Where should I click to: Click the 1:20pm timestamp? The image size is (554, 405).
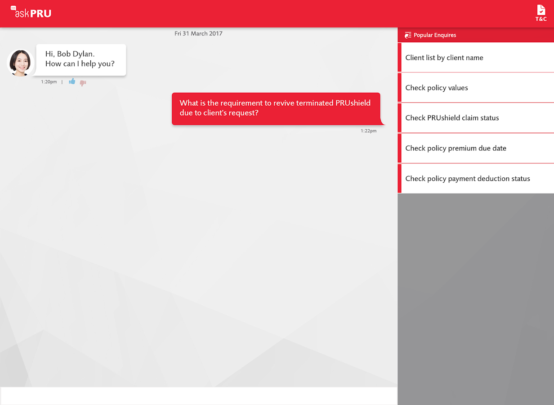49,82
